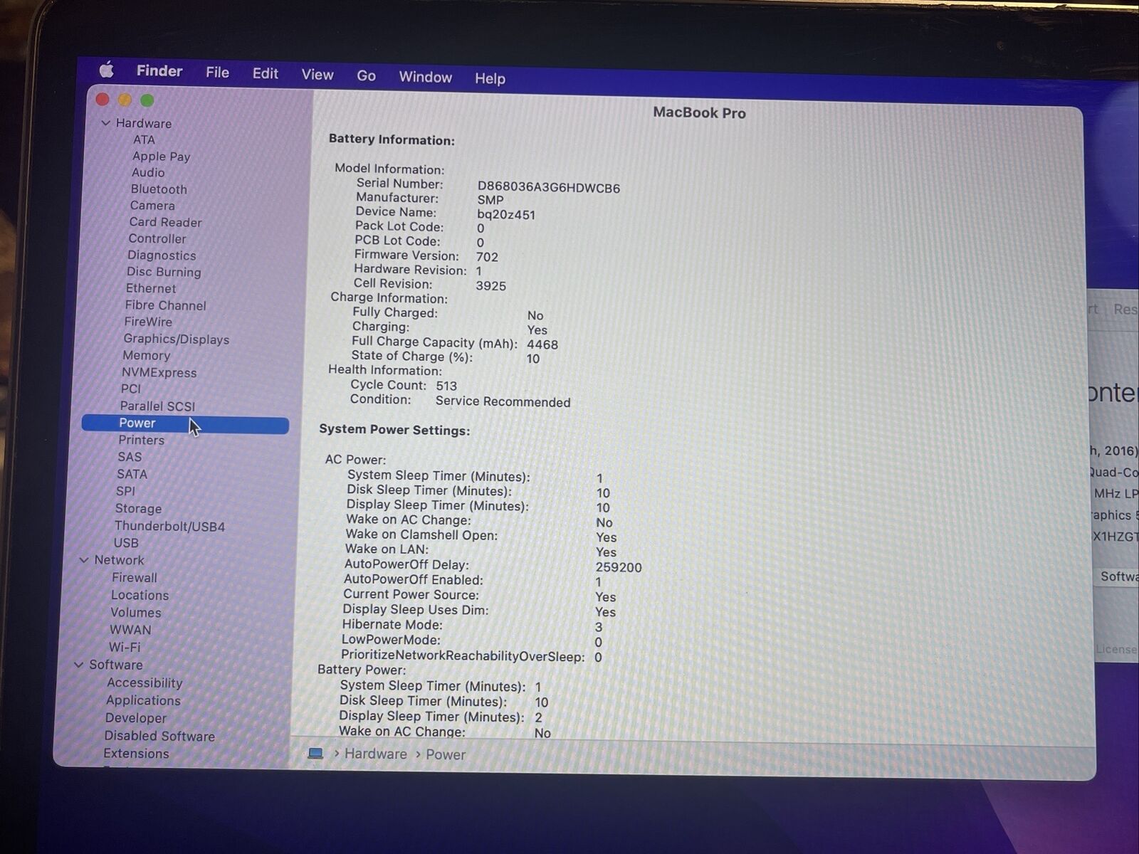Select Storage in the sidebar
1139x854 pixels.
click(138, 509)
